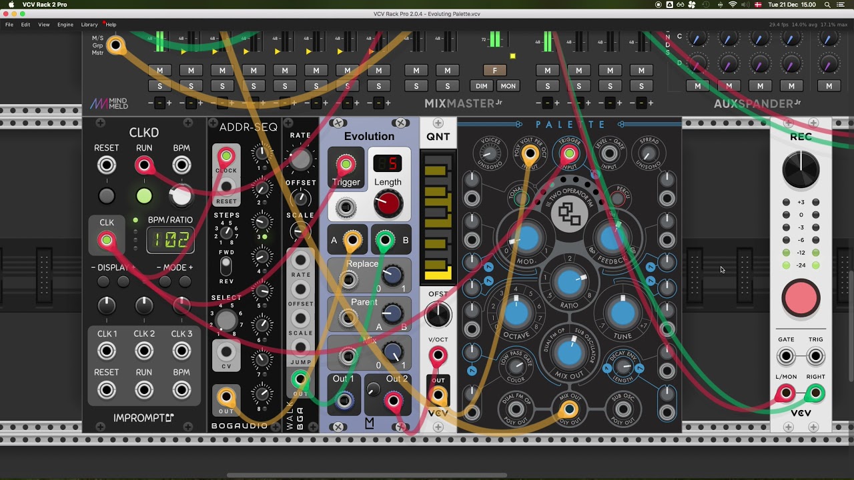
Task: Click the CLKD RESET input jack
Action: pos(106,165)
